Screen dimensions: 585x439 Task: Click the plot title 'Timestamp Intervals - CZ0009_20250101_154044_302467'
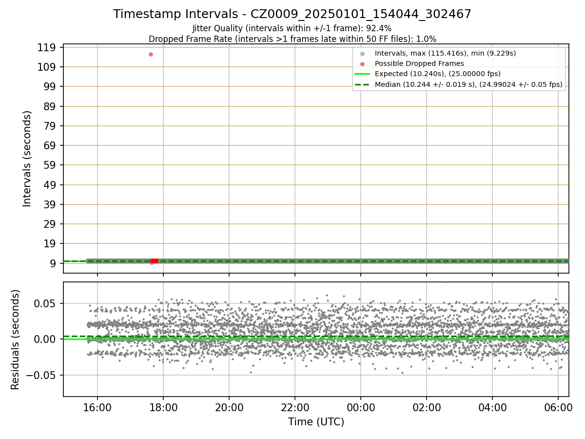point(292,14)
